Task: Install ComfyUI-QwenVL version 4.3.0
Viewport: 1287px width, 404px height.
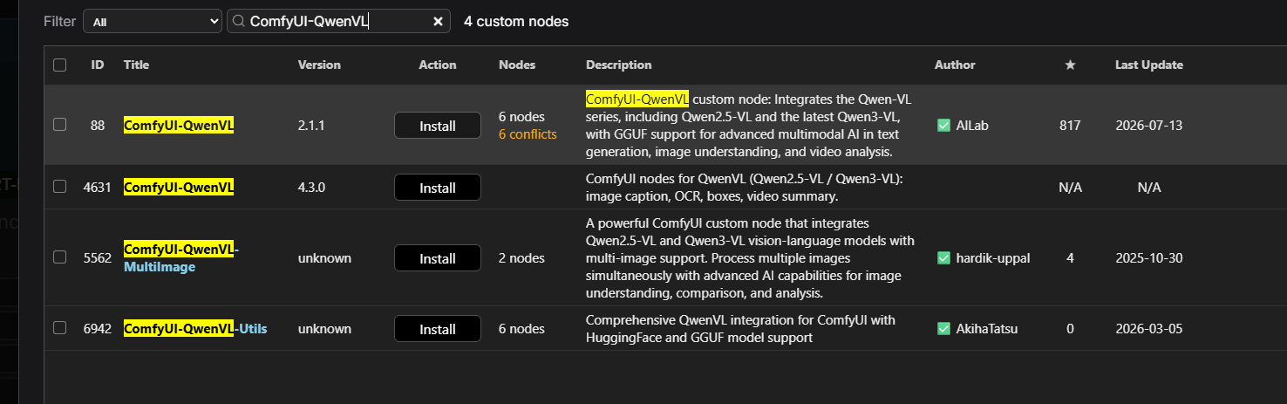Action: coord(438,188)
